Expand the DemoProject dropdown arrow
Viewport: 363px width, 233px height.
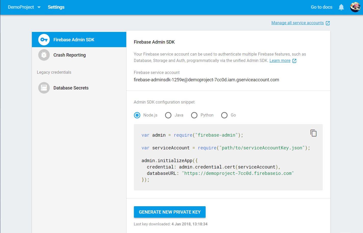39,7
